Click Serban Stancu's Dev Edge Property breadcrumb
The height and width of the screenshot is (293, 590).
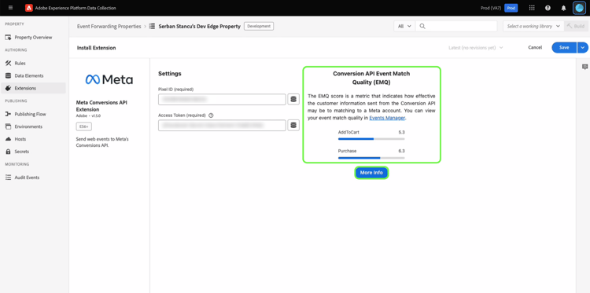coord(200,26)
